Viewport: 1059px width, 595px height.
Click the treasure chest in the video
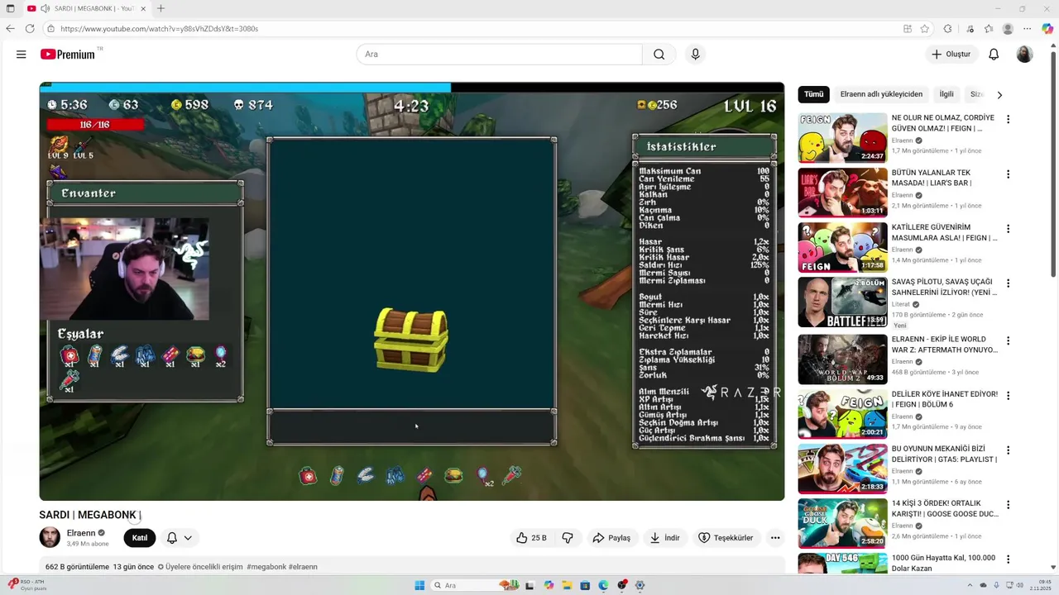pyautogui.click(x=411, y=339)
